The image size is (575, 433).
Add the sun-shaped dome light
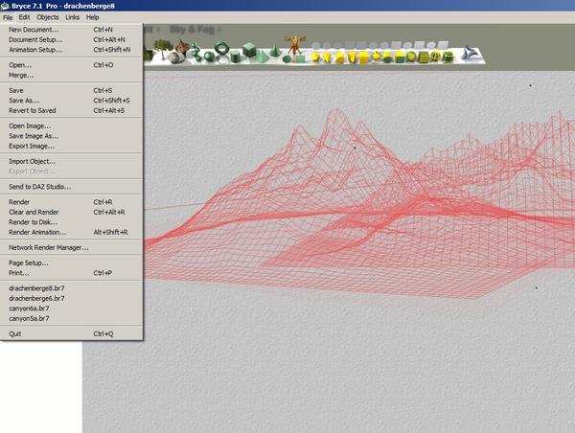pyautogui.click(x=377, y=57)
